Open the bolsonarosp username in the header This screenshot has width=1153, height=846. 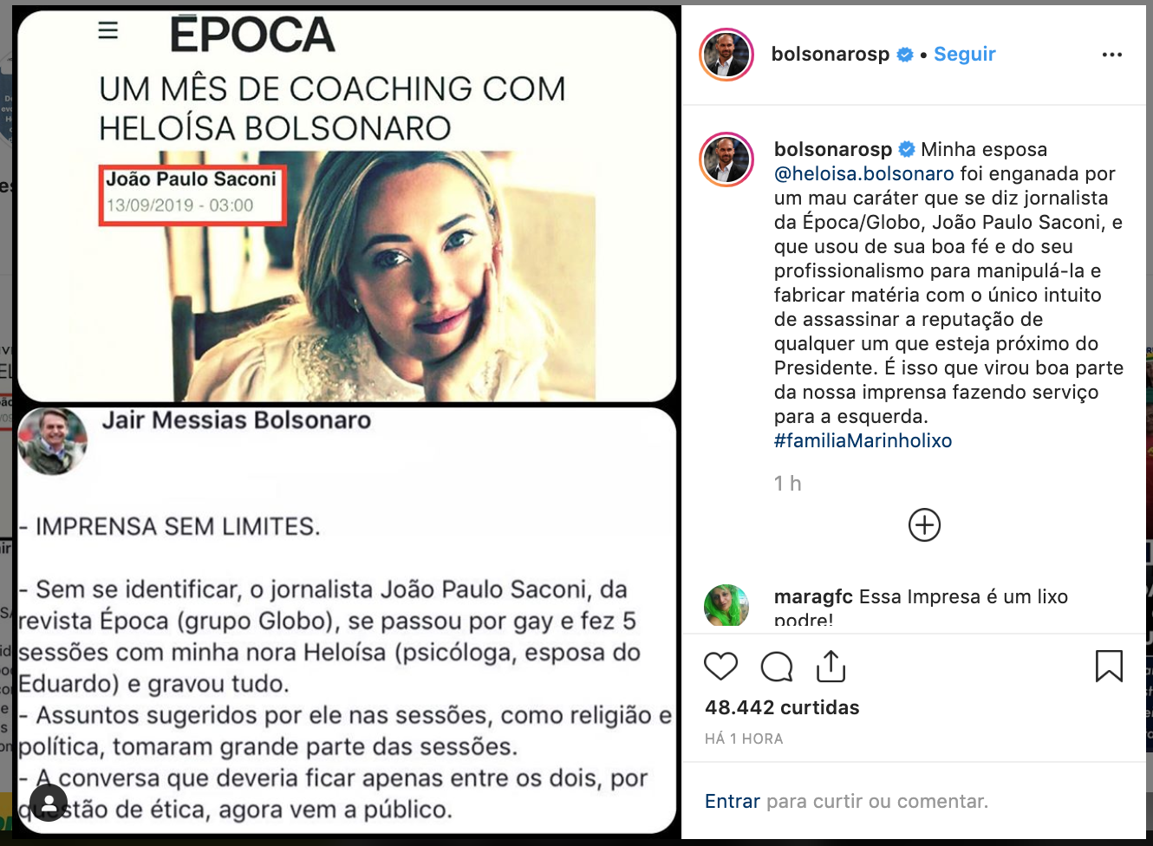tap(830, 55)
